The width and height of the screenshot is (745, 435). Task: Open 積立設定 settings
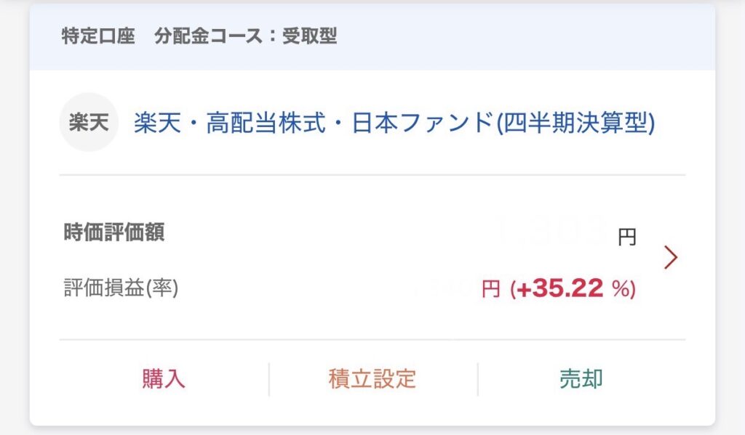(372, 378)
